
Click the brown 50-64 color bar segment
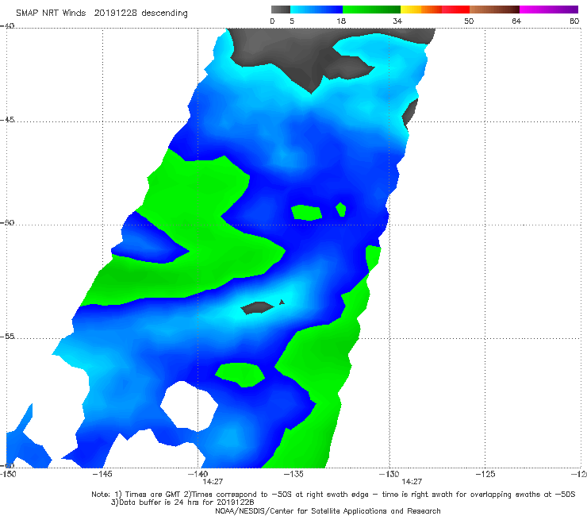point(494,10)
